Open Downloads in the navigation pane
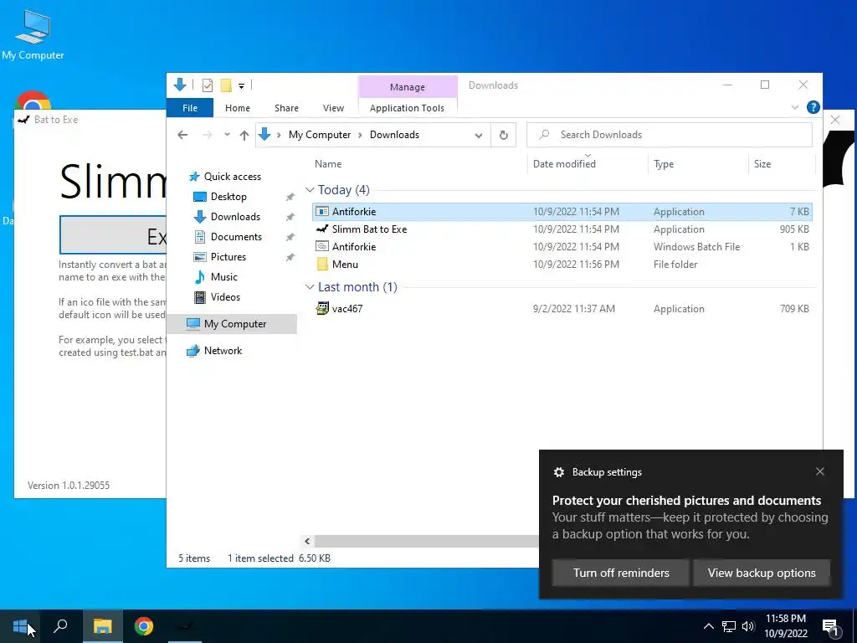Viewport: 857px width, 643px height. click(235, 217)
